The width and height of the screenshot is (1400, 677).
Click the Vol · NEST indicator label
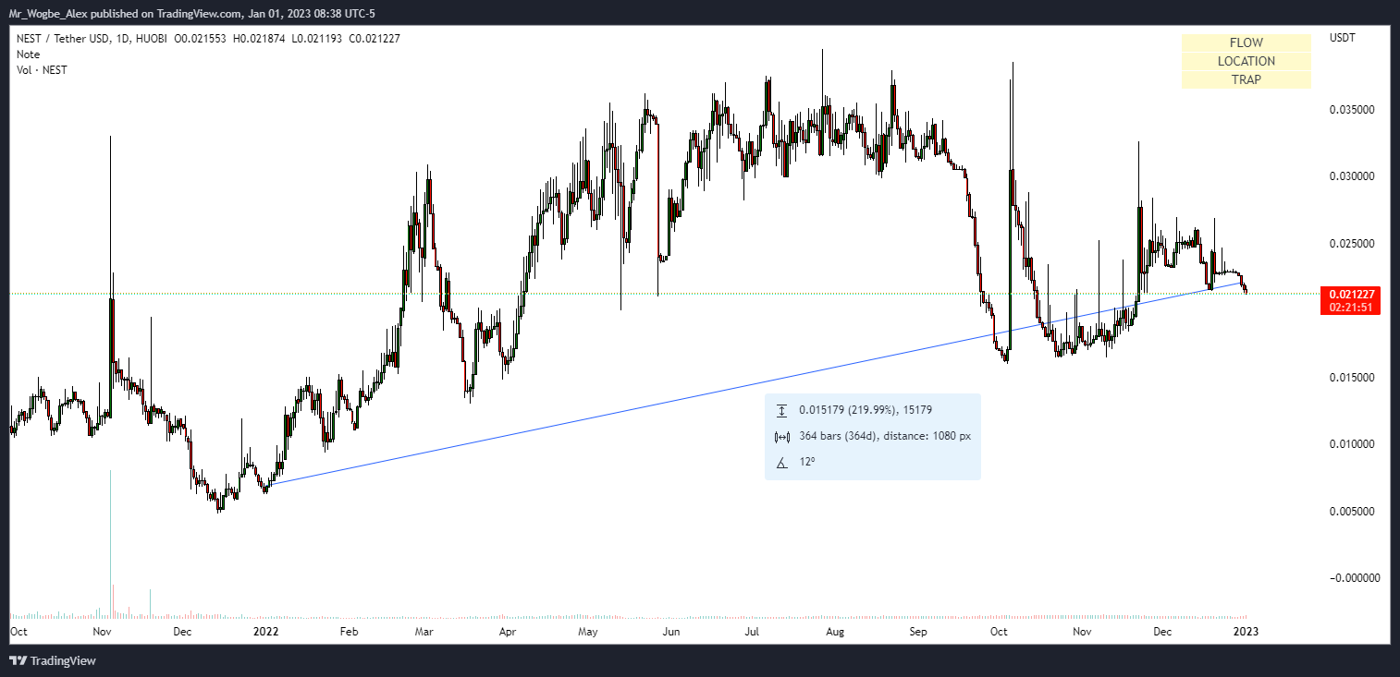click(42, 70)
